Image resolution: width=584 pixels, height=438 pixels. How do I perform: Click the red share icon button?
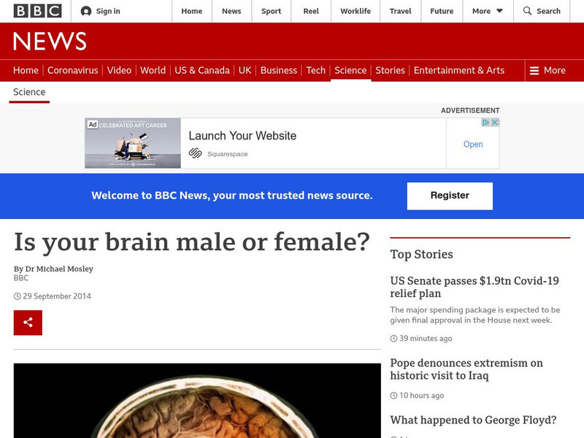(x=28, y=323)
